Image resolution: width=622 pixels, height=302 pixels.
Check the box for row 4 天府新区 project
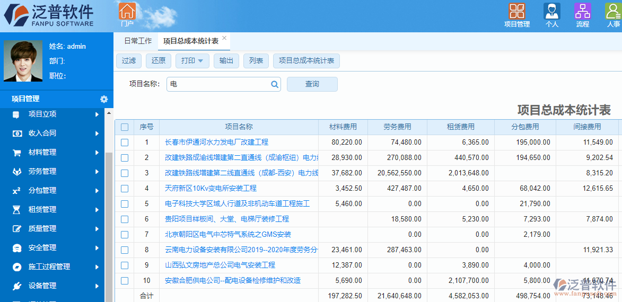click(x=125, y=189)
